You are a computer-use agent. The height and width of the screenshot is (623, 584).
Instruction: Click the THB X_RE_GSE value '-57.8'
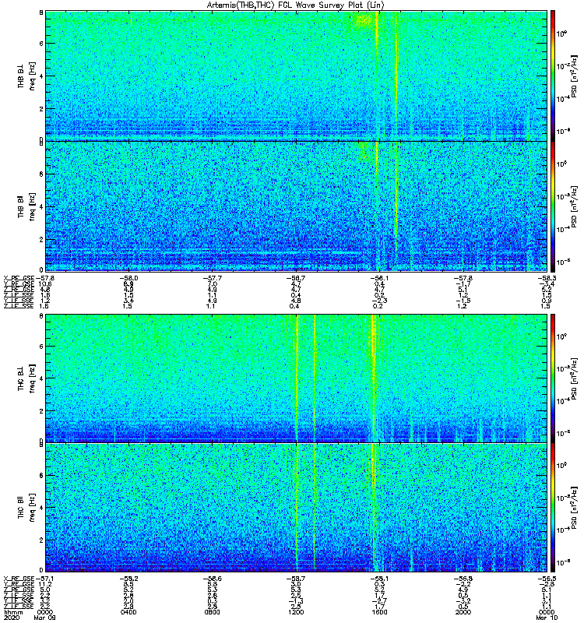[x=44, y=278]
